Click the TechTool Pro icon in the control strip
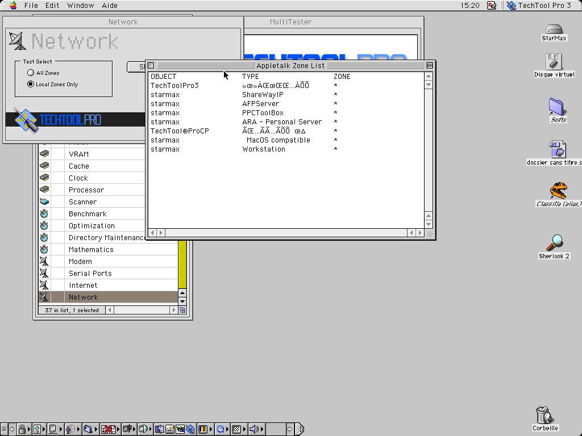 pos(191,429)
